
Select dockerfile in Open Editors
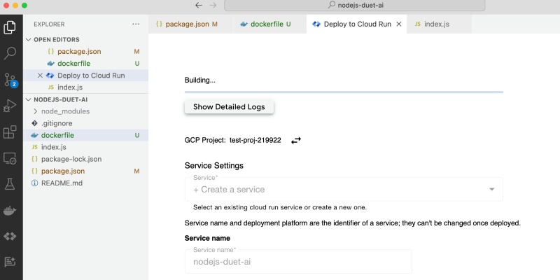tap(85, 64)
